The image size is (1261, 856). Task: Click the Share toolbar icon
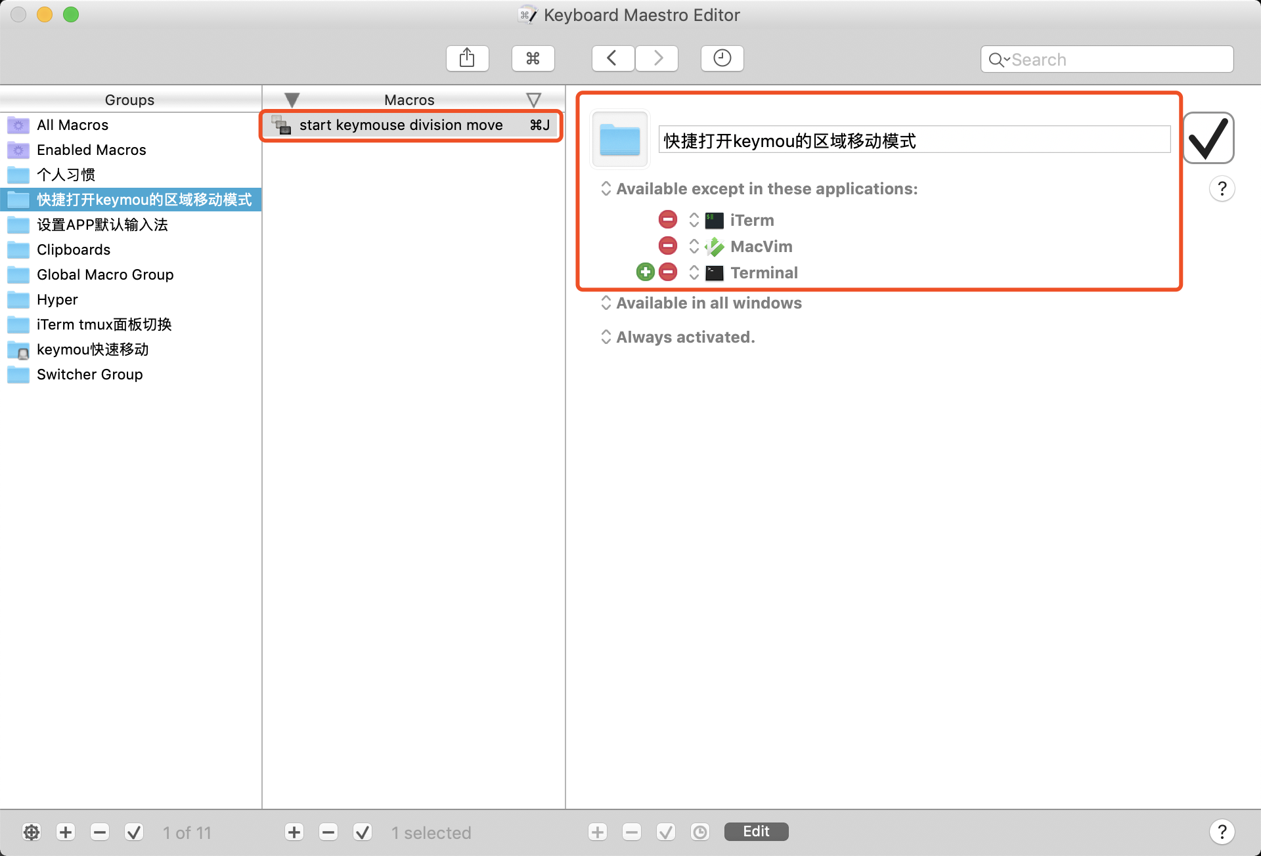[467, 58]
